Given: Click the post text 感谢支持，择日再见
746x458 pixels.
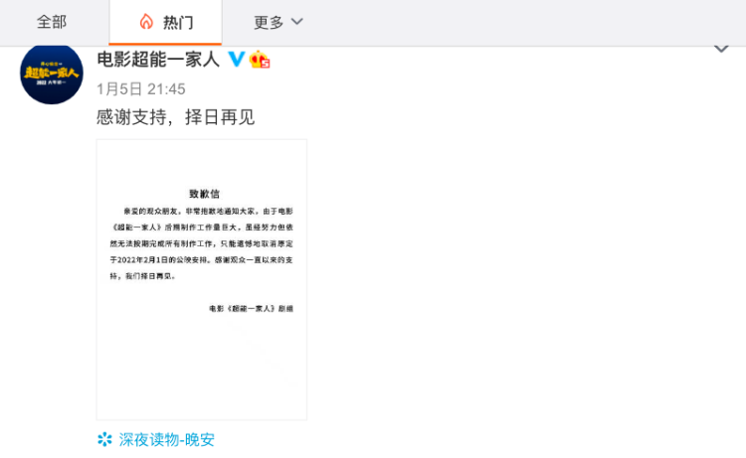Looking at the screenshot, I should pyautogui.click(x=175, y=117).
